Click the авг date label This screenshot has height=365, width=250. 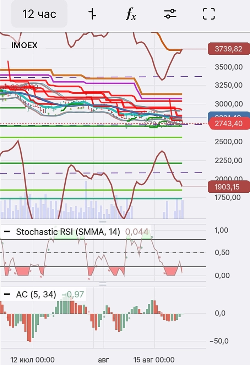click(103, 360)
